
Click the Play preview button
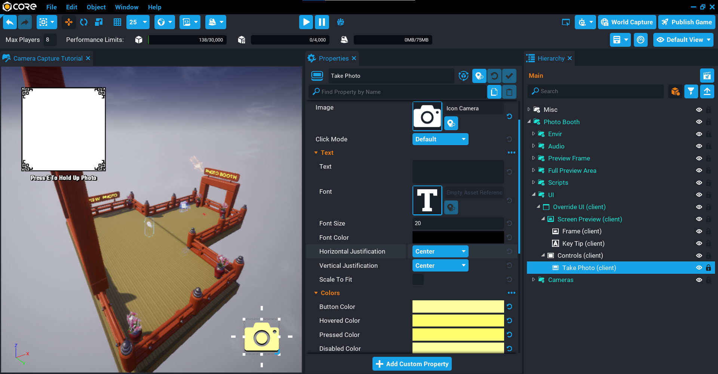pyautogui.click(x=306, y=22)
